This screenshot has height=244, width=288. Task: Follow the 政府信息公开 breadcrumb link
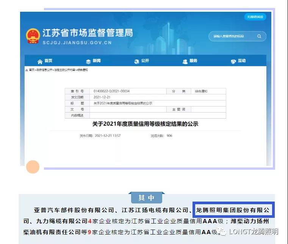click(x=44, y=70)
